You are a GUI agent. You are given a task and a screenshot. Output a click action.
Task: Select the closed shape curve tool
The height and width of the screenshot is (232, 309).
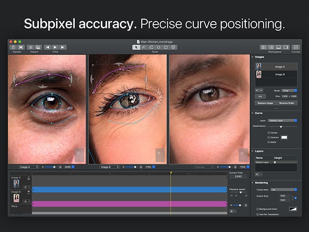(x=151, y=47)
